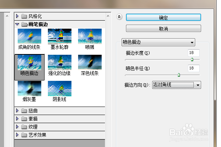Collapse filter gallery with double-chevron button
221x147 pixels.
click(x=119, y=17)
